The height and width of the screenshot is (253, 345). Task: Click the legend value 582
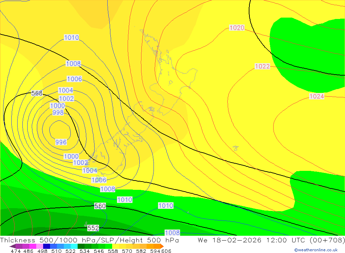click(141, 251)
